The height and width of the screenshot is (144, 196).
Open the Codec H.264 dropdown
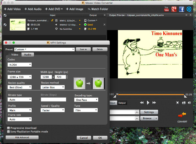[20, 65]
